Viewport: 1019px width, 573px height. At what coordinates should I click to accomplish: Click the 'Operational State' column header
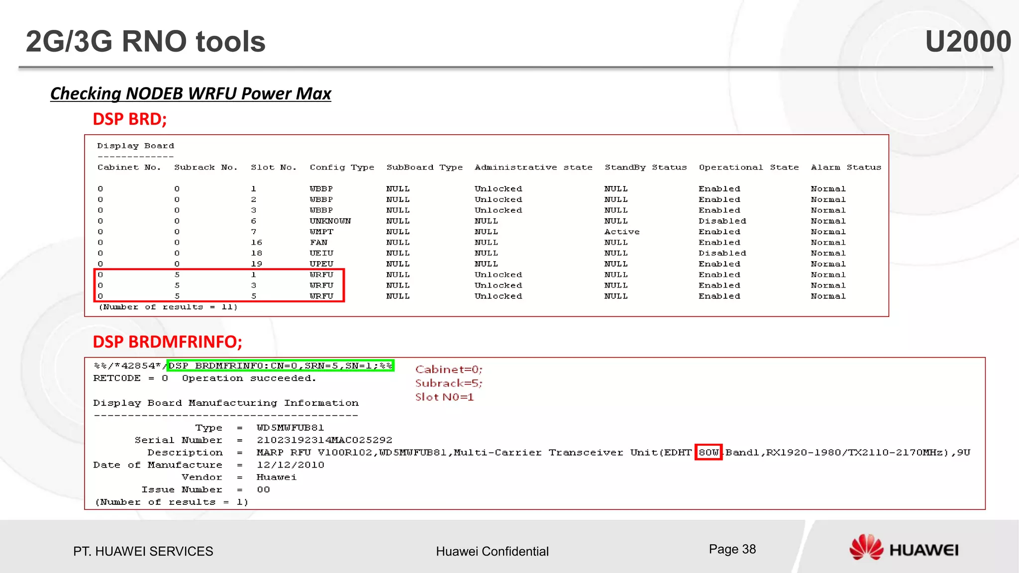(x=749, y=168)
